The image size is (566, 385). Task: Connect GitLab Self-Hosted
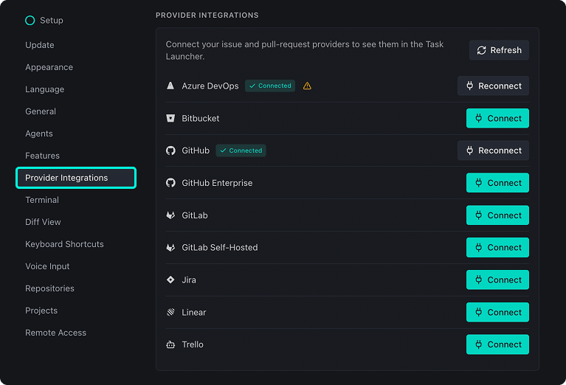[497, 248]
